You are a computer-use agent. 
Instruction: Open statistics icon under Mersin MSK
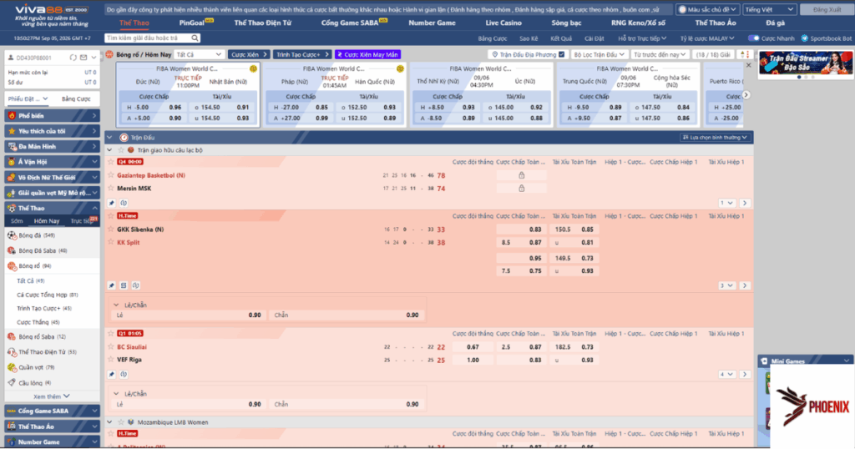click(124, 204)
